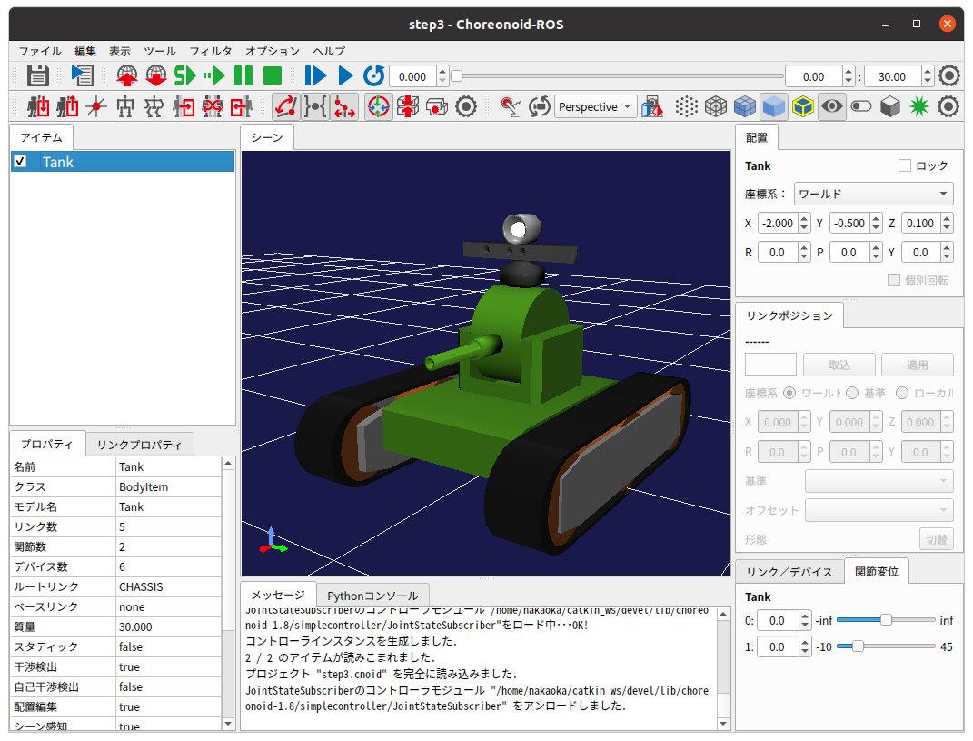This screenshot has width=973, height=741.
Task: Switch to the Pythonコンソール tab
Action: tap(372, 596)
